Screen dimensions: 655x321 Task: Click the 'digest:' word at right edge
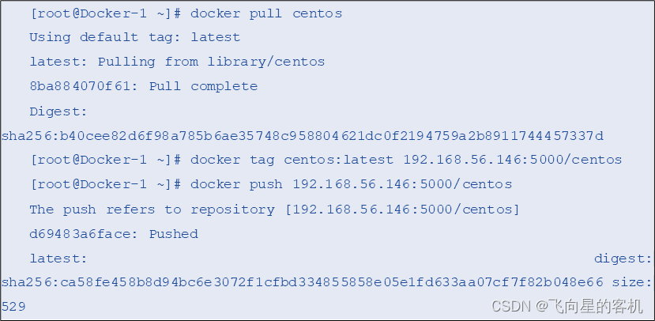click(623, 259)
